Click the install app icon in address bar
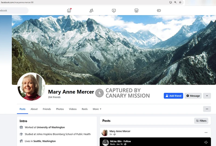The width and height of the screenshot is (216, 146). [x=171, y=2]
